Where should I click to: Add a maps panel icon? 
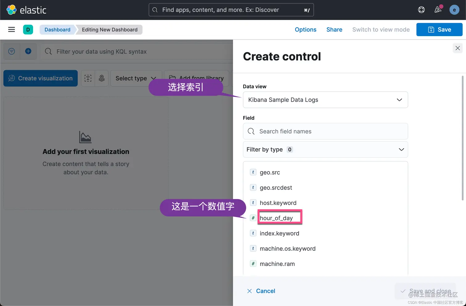pos(102,78)
